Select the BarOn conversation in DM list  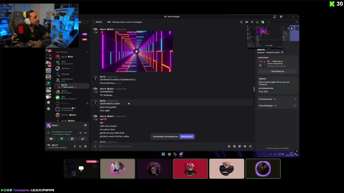click(72, 86)
